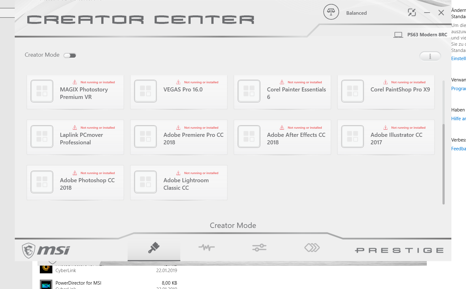Select the Adobe After Effects CC 2018 name
466x289 pixels.
(x=296, y=139)
